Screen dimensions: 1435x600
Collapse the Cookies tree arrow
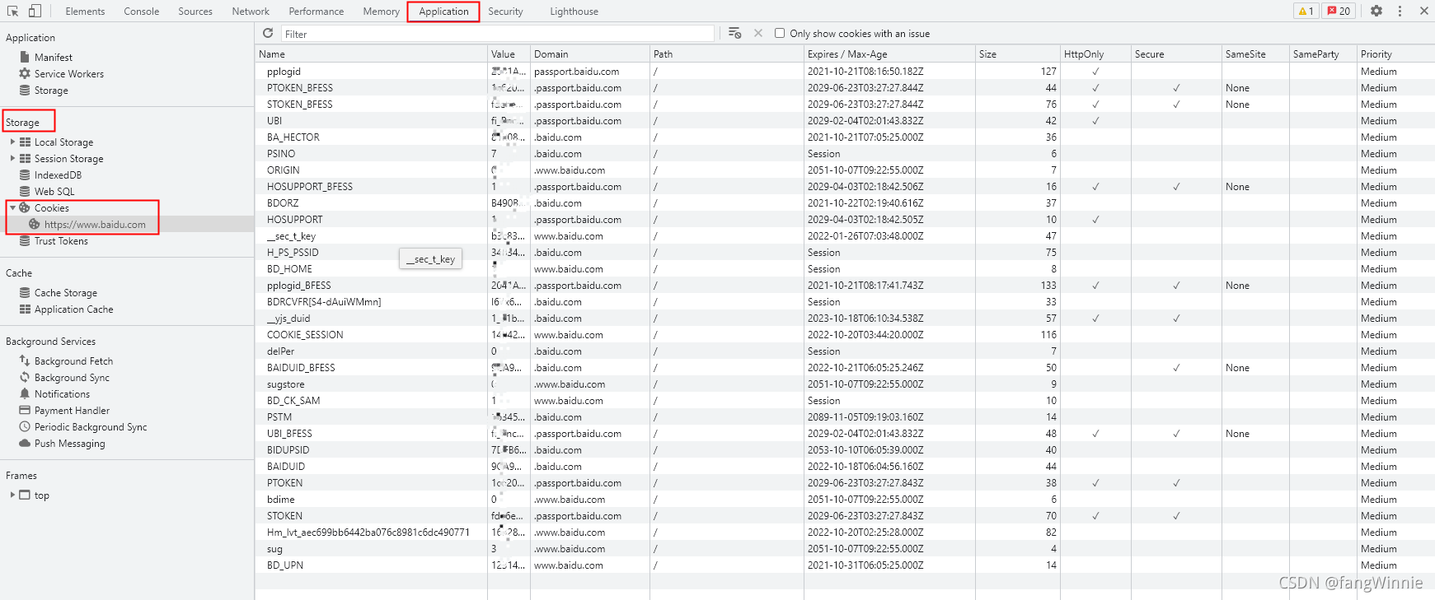pos(12,207)
